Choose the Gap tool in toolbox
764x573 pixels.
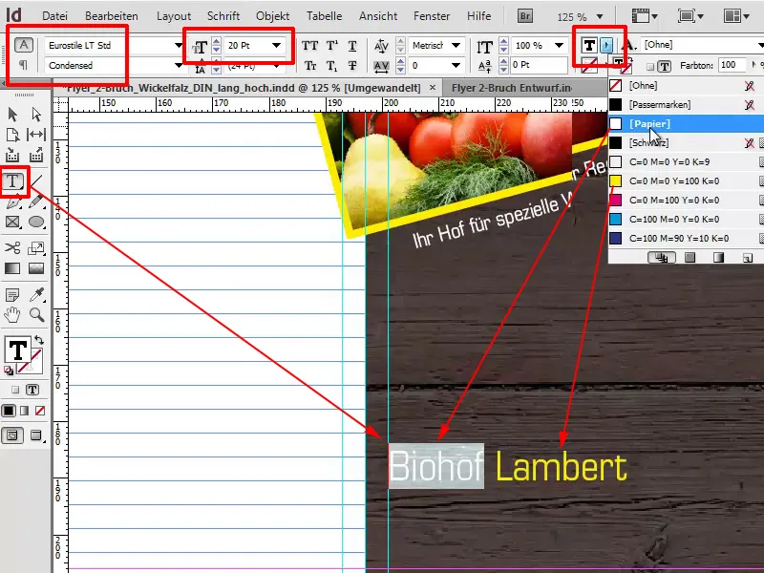click(x=36, y=135)
